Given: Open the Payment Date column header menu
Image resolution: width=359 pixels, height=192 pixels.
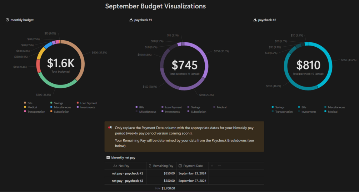Looking at the screenshot, I should [193, 166].
